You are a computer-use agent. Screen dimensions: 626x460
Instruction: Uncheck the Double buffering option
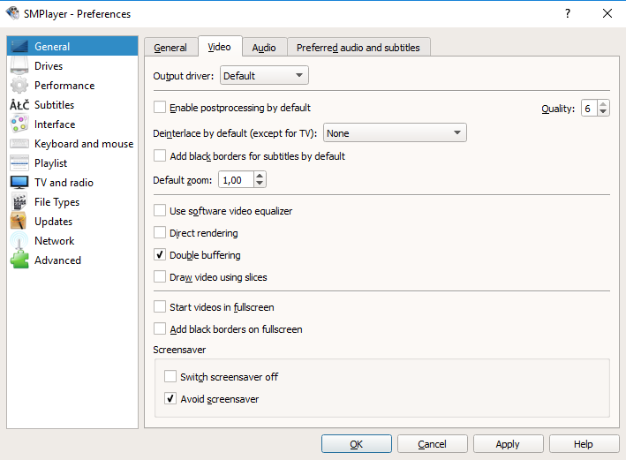[160, 255]
